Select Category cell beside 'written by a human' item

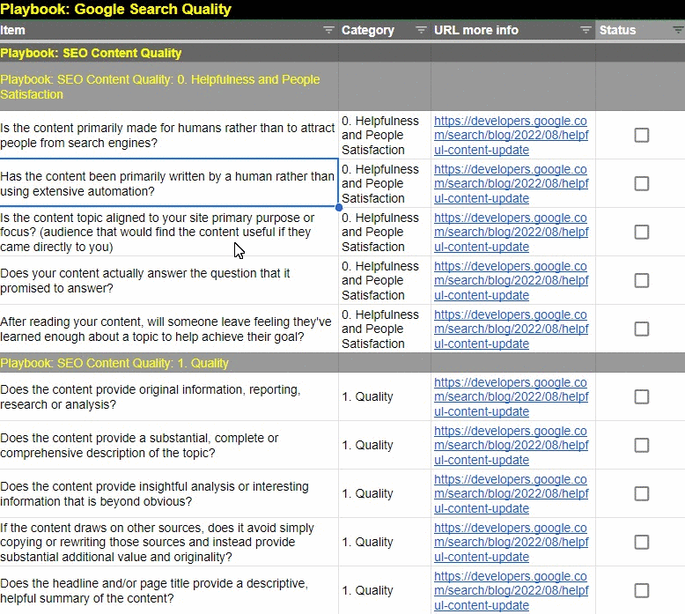pyautogui.click(x=385, y=183)
